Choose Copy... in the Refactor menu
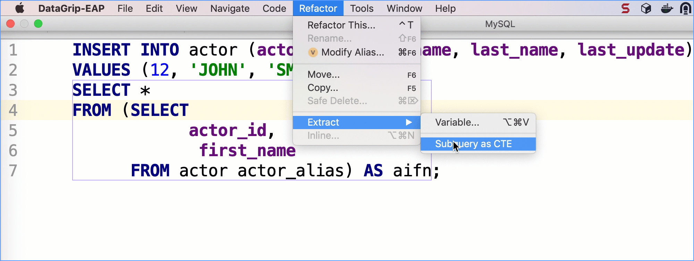 (357, 88)
